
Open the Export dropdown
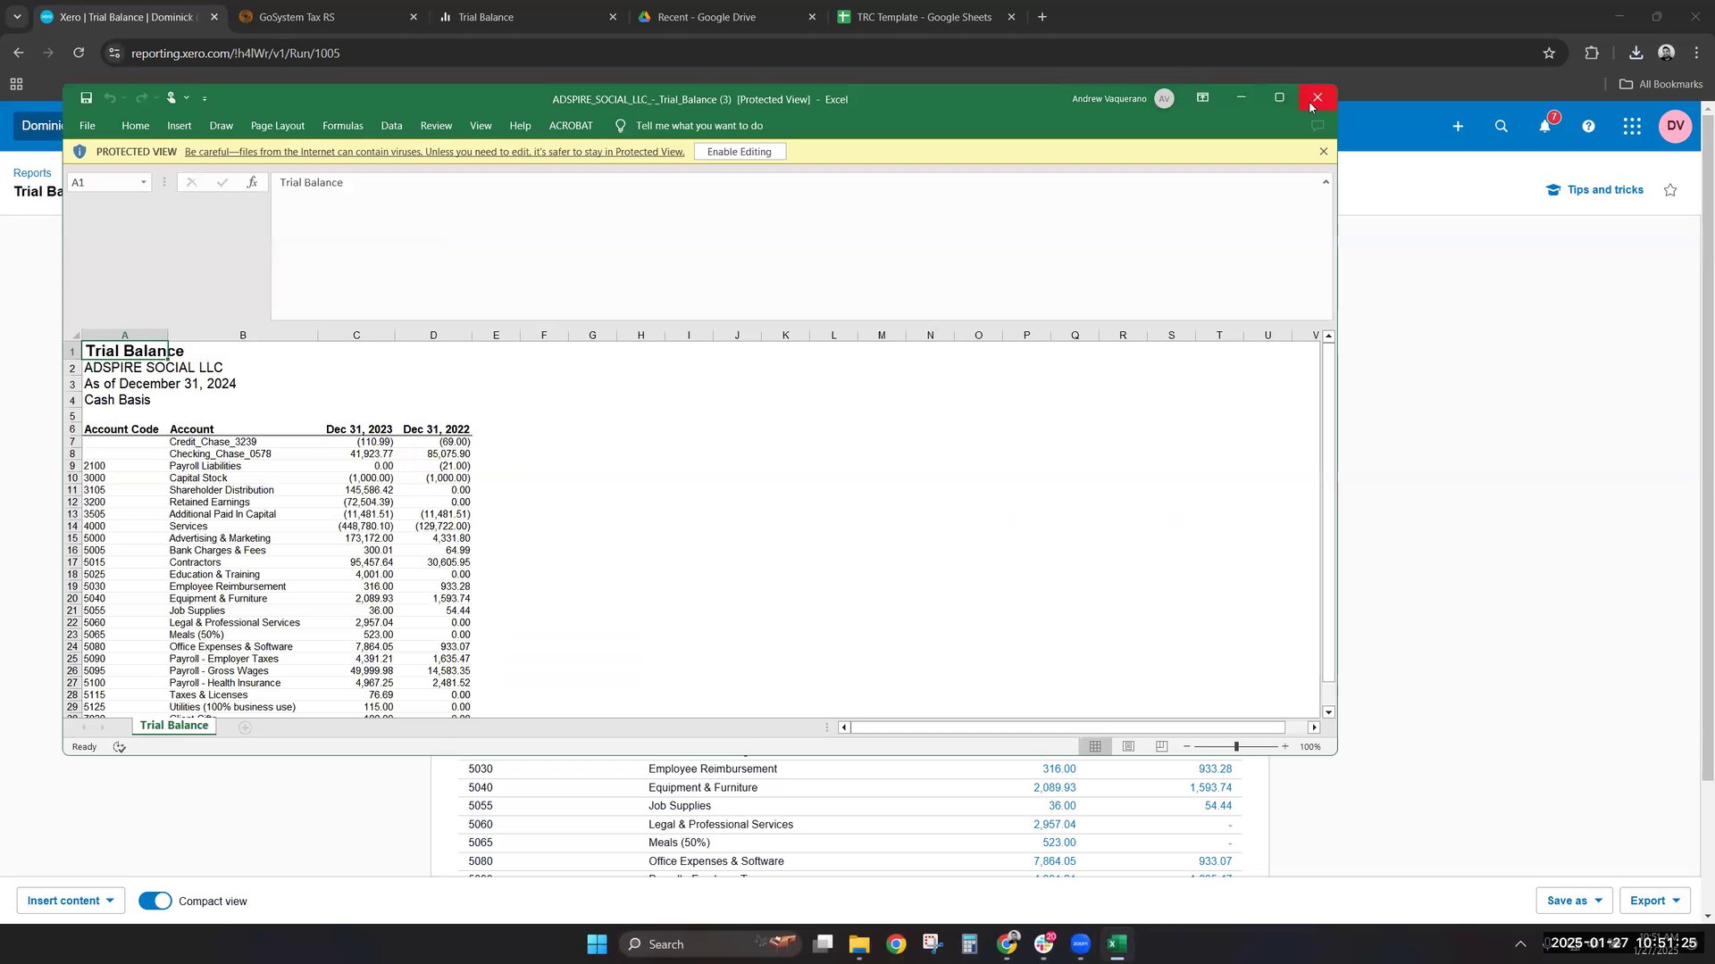[x=1654, y=901]
